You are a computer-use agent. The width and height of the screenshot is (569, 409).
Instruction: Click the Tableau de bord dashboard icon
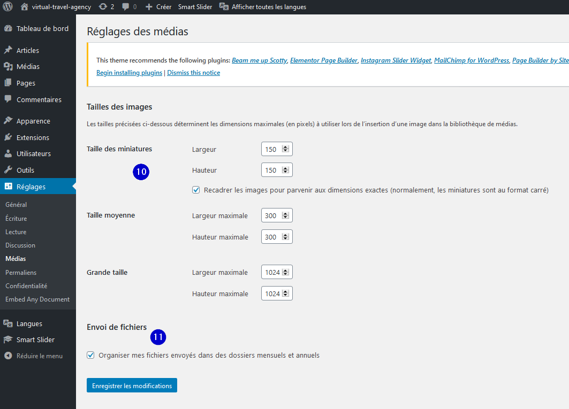(8, 28)
